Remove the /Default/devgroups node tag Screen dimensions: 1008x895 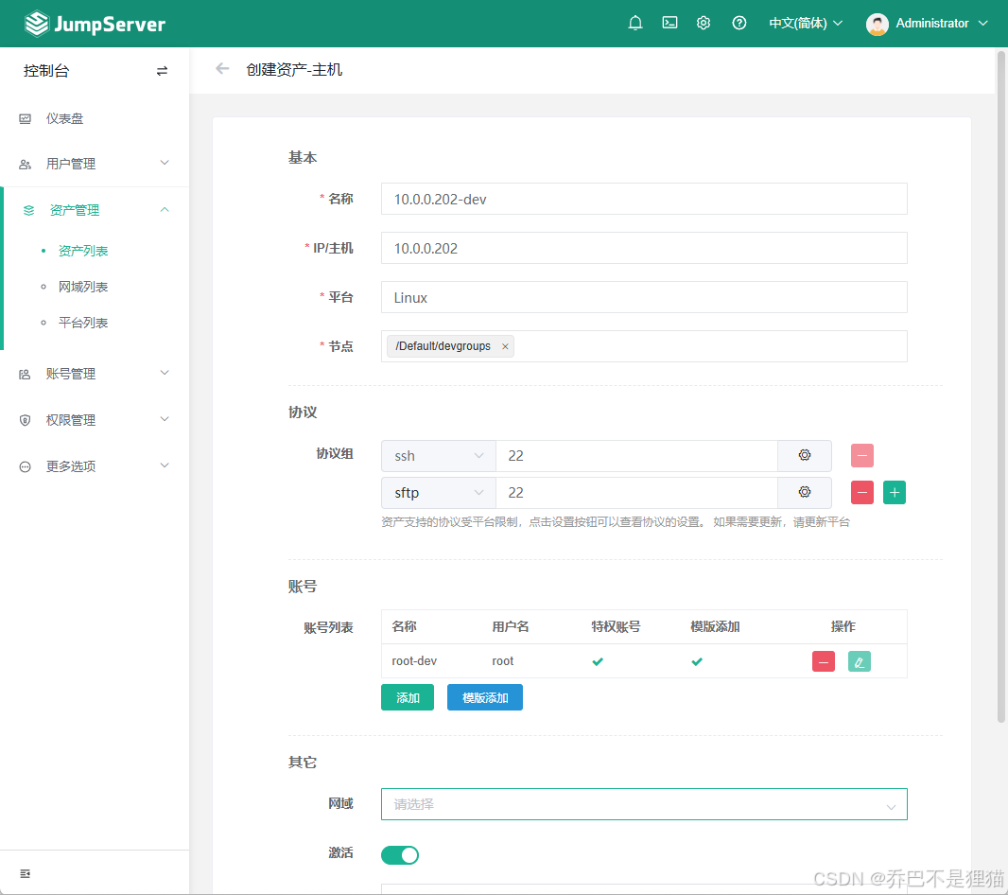[x=505, y=347]
